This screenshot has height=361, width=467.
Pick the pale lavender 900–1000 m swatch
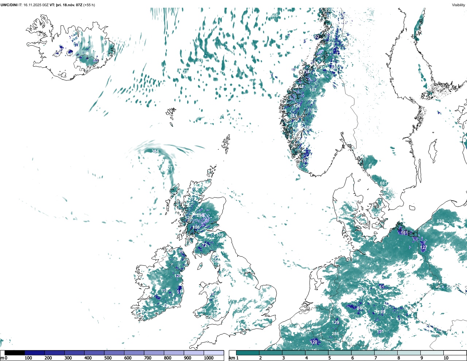pyautogui.click(x=194, y=353)
